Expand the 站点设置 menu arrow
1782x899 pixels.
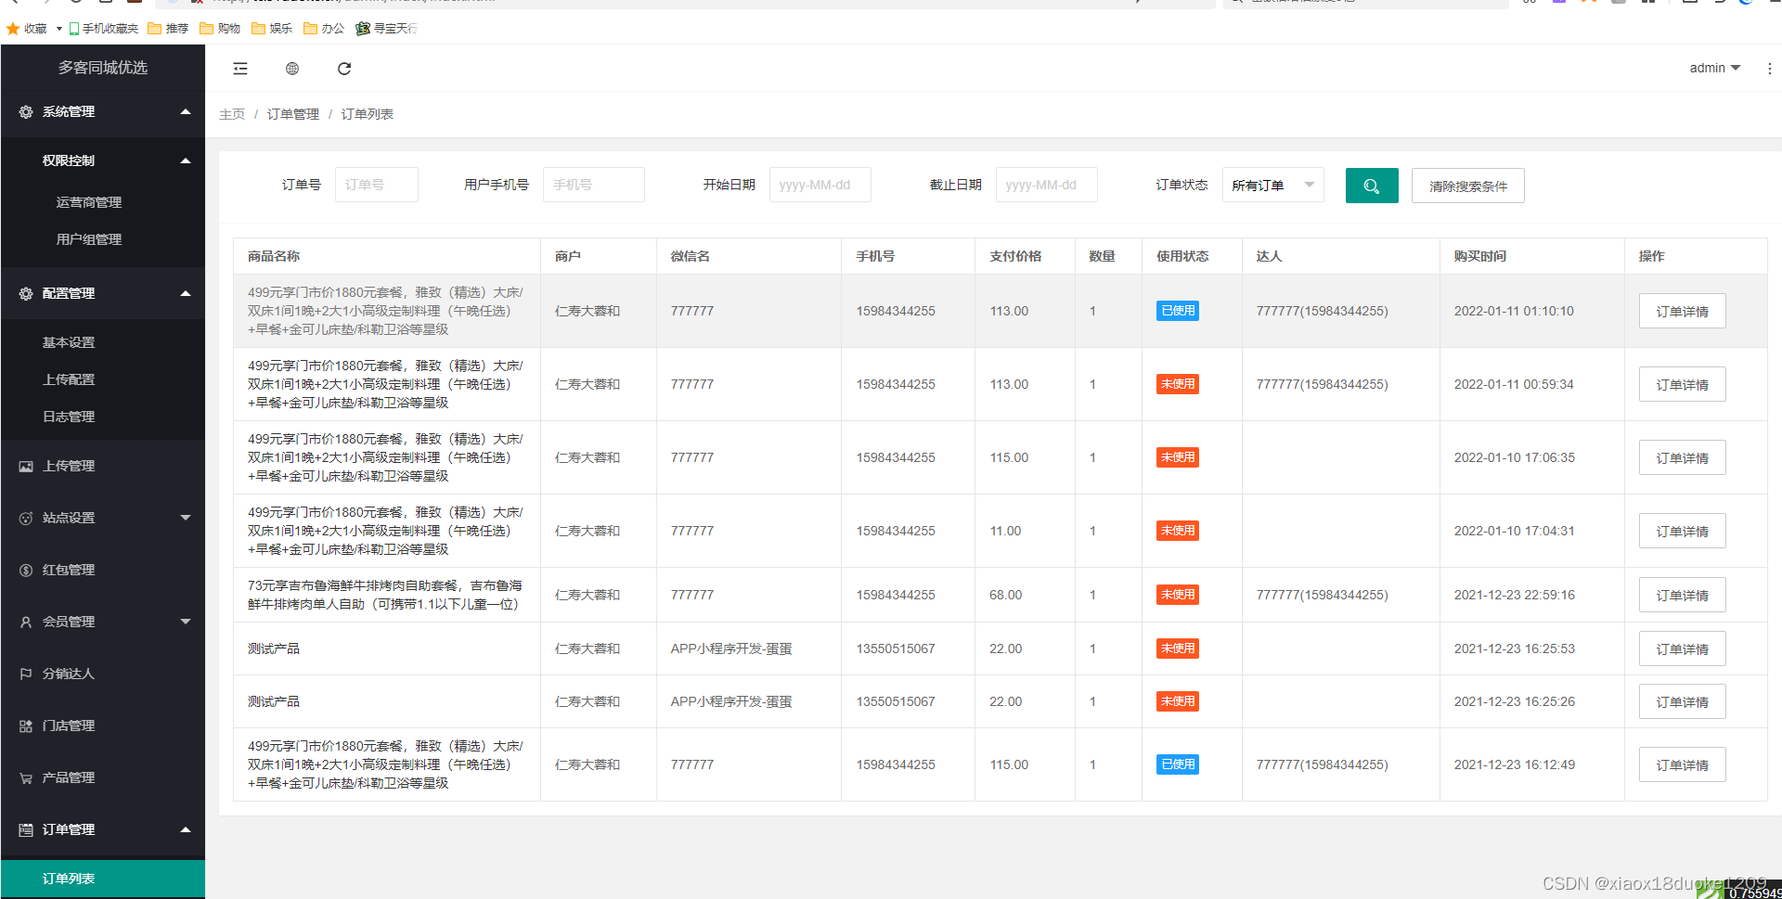coord(186,518)
